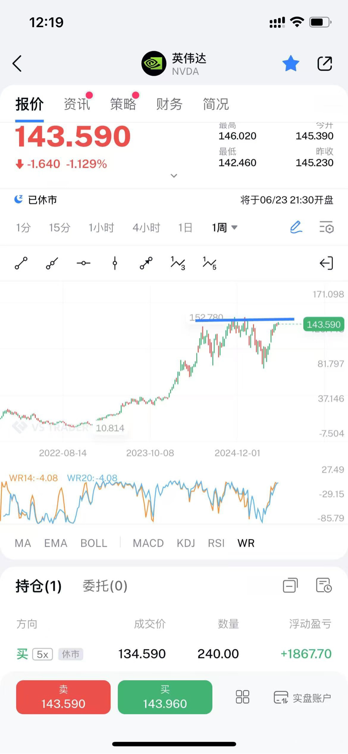Open the 策略 tab
The width and height of the screenshot is (348, 754).
(123, 104)
